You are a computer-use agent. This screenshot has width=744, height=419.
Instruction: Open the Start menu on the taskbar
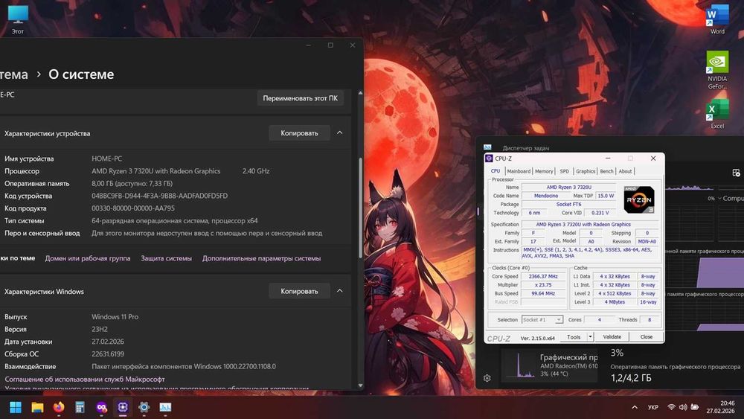coord(16,407)
